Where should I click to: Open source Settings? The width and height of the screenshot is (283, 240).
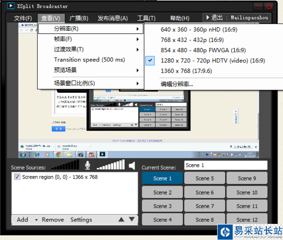[x=81, y=219]
